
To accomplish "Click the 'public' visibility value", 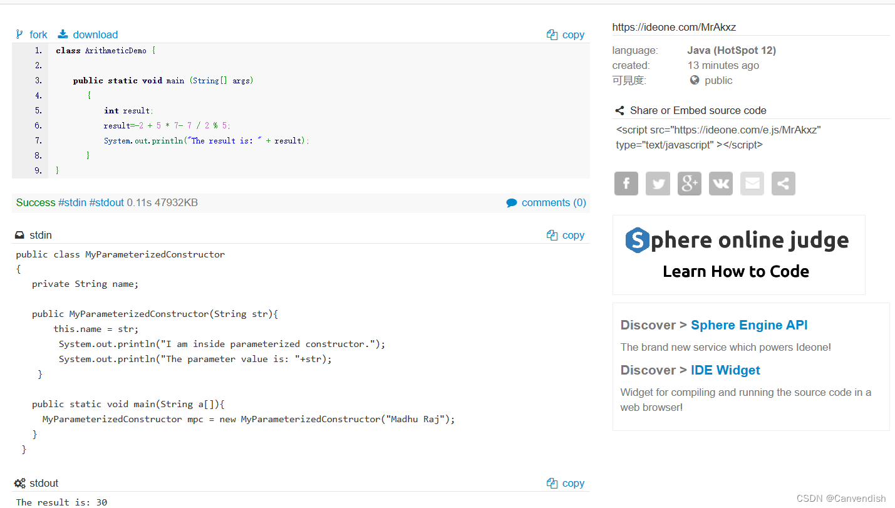I will coord(718,80).
